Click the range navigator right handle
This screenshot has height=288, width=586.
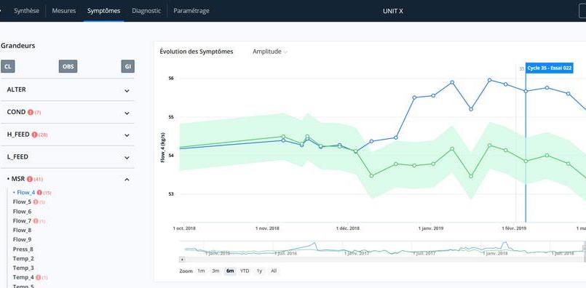[584, 248]
